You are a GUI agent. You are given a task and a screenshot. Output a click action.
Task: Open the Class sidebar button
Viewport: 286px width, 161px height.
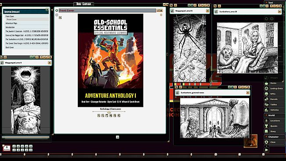274,142
